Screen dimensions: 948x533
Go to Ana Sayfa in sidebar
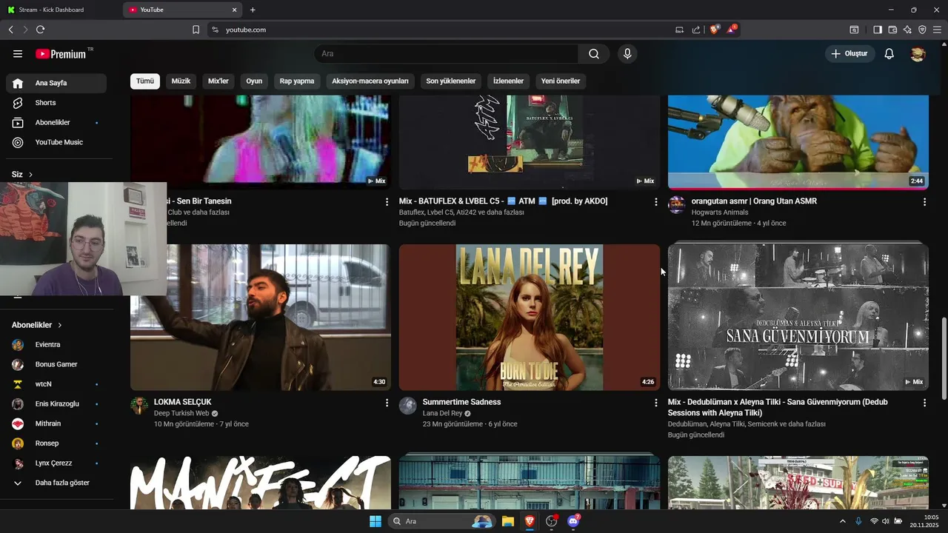coord(56,83)
